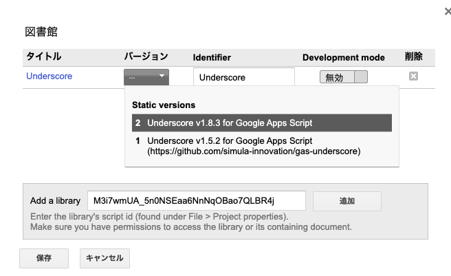Delete the Underscore library row

413,76
